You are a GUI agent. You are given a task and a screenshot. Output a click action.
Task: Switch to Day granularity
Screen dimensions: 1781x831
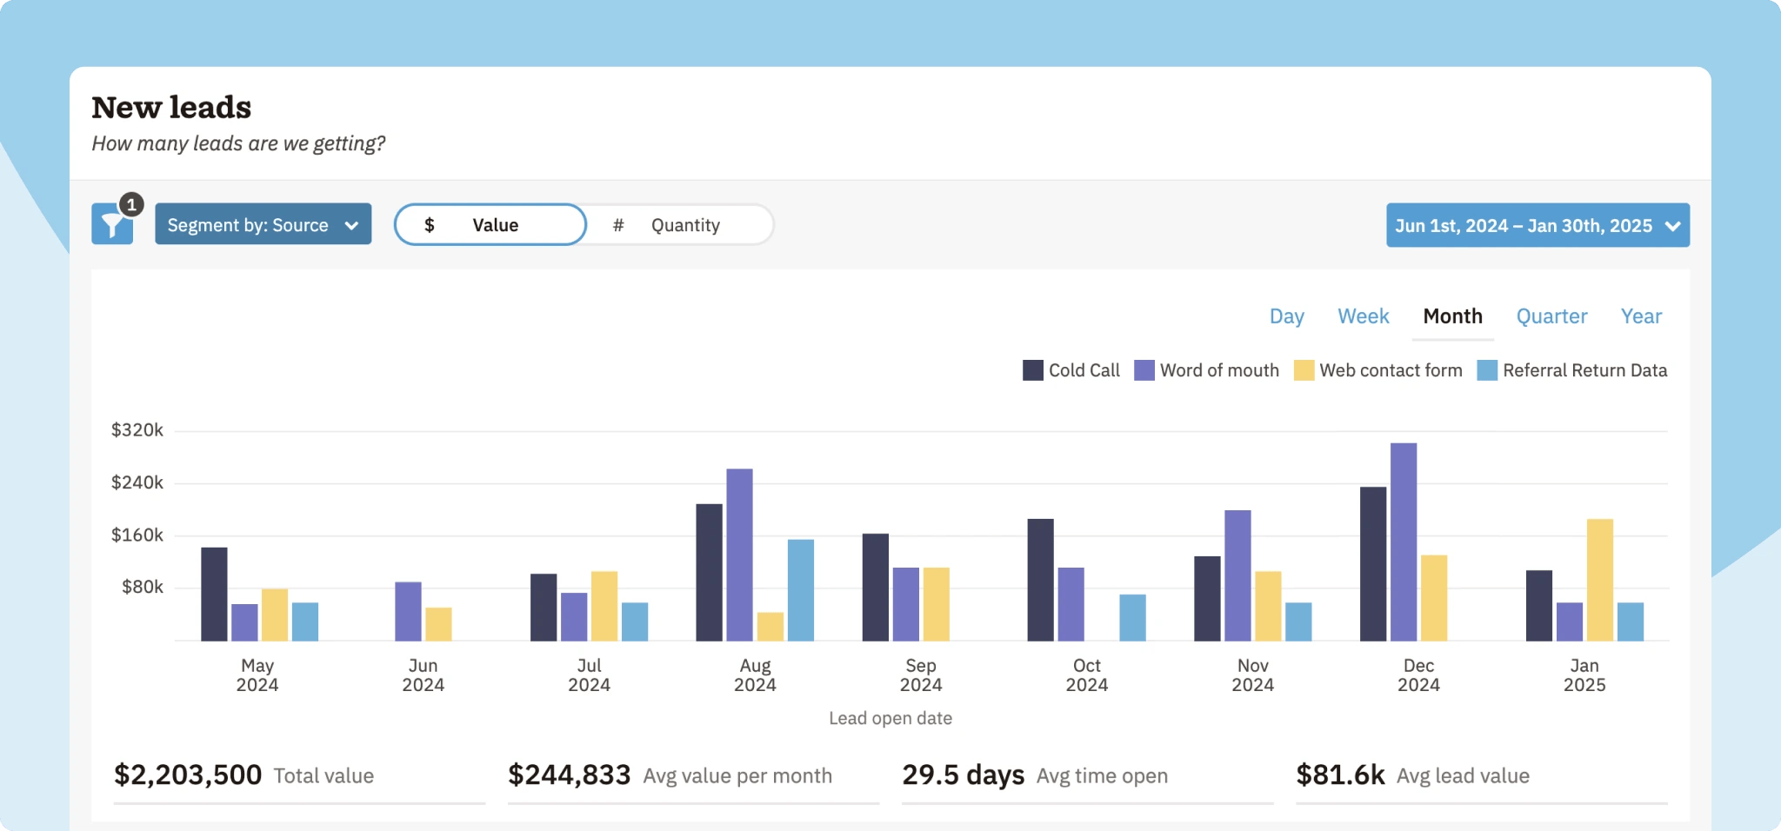click(x=1286, y=316)
